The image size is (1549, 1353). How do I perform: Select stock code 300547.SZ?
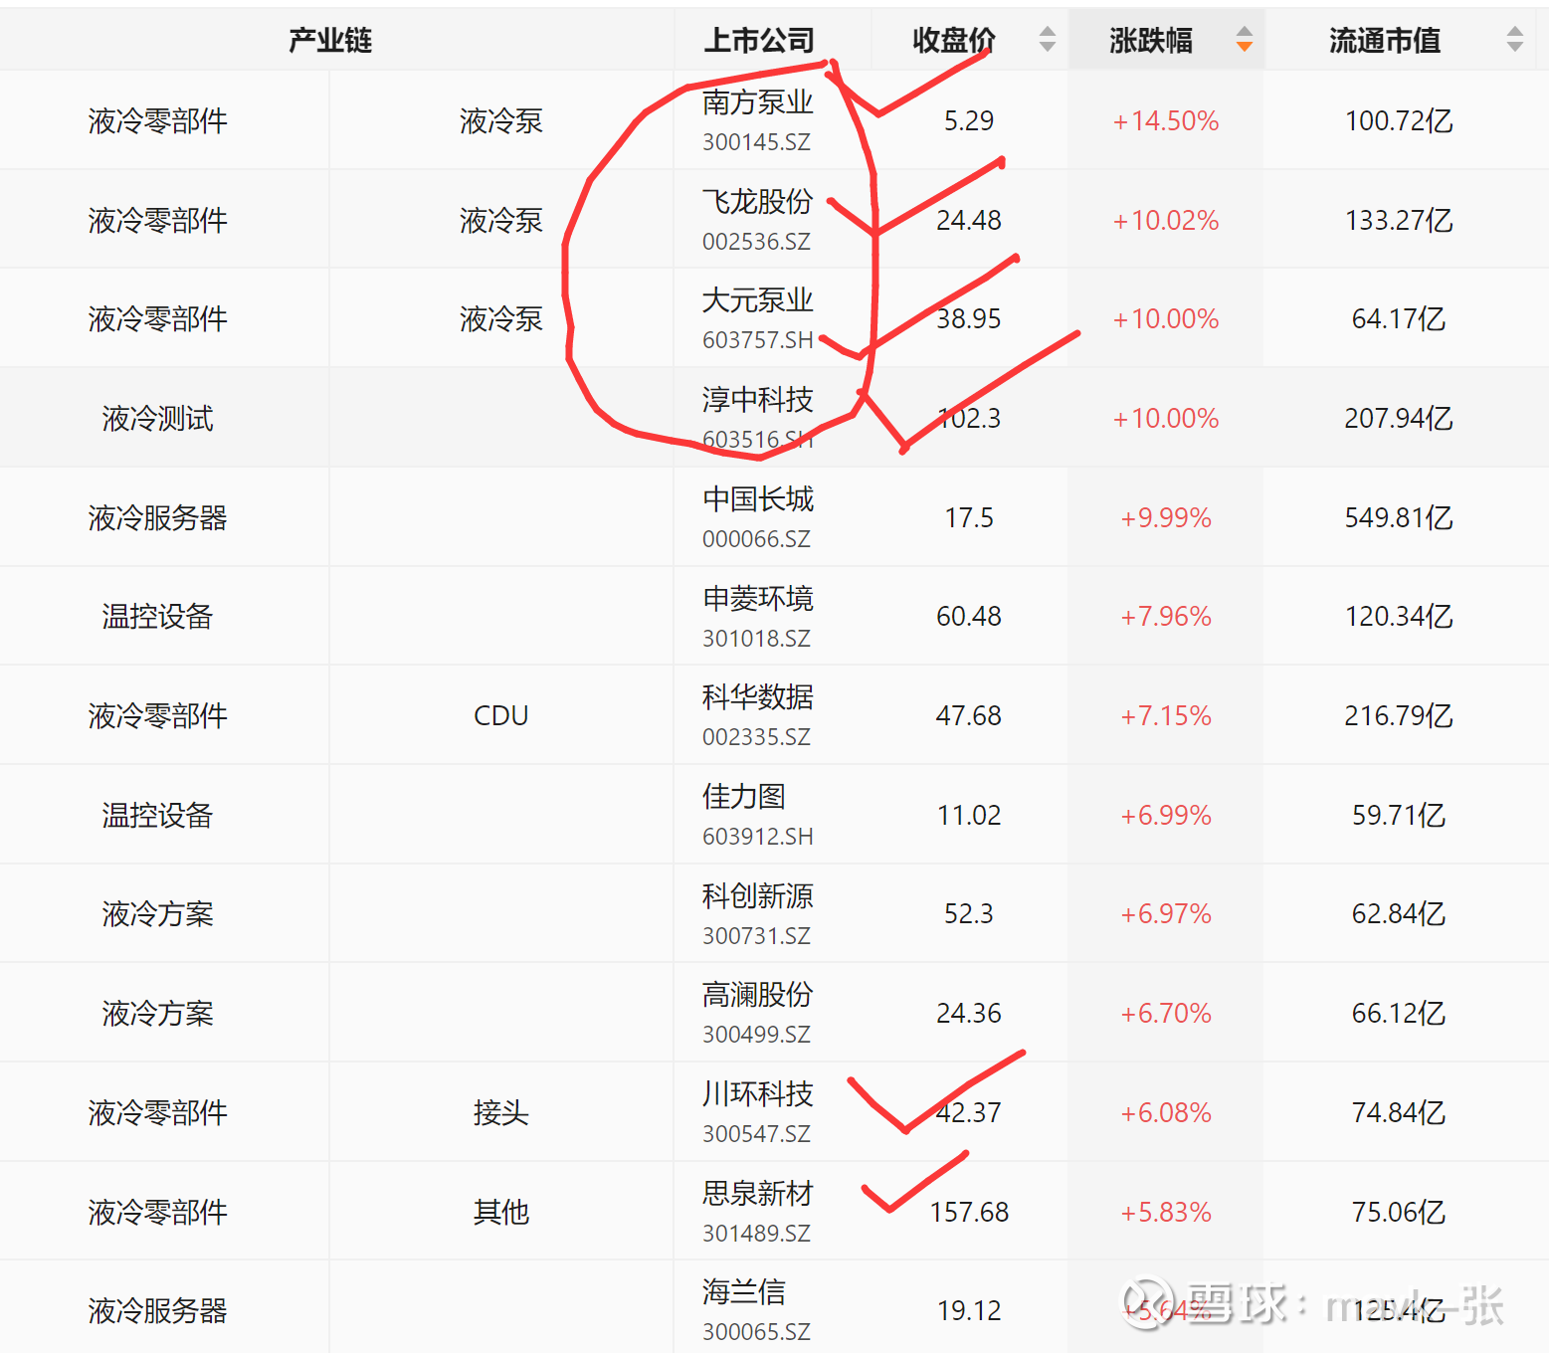tap(756, 1134)
